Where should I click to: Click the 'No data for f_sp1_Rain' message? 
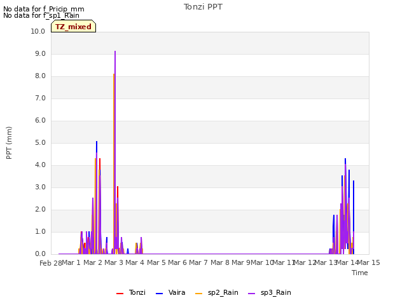pos(41,15)
